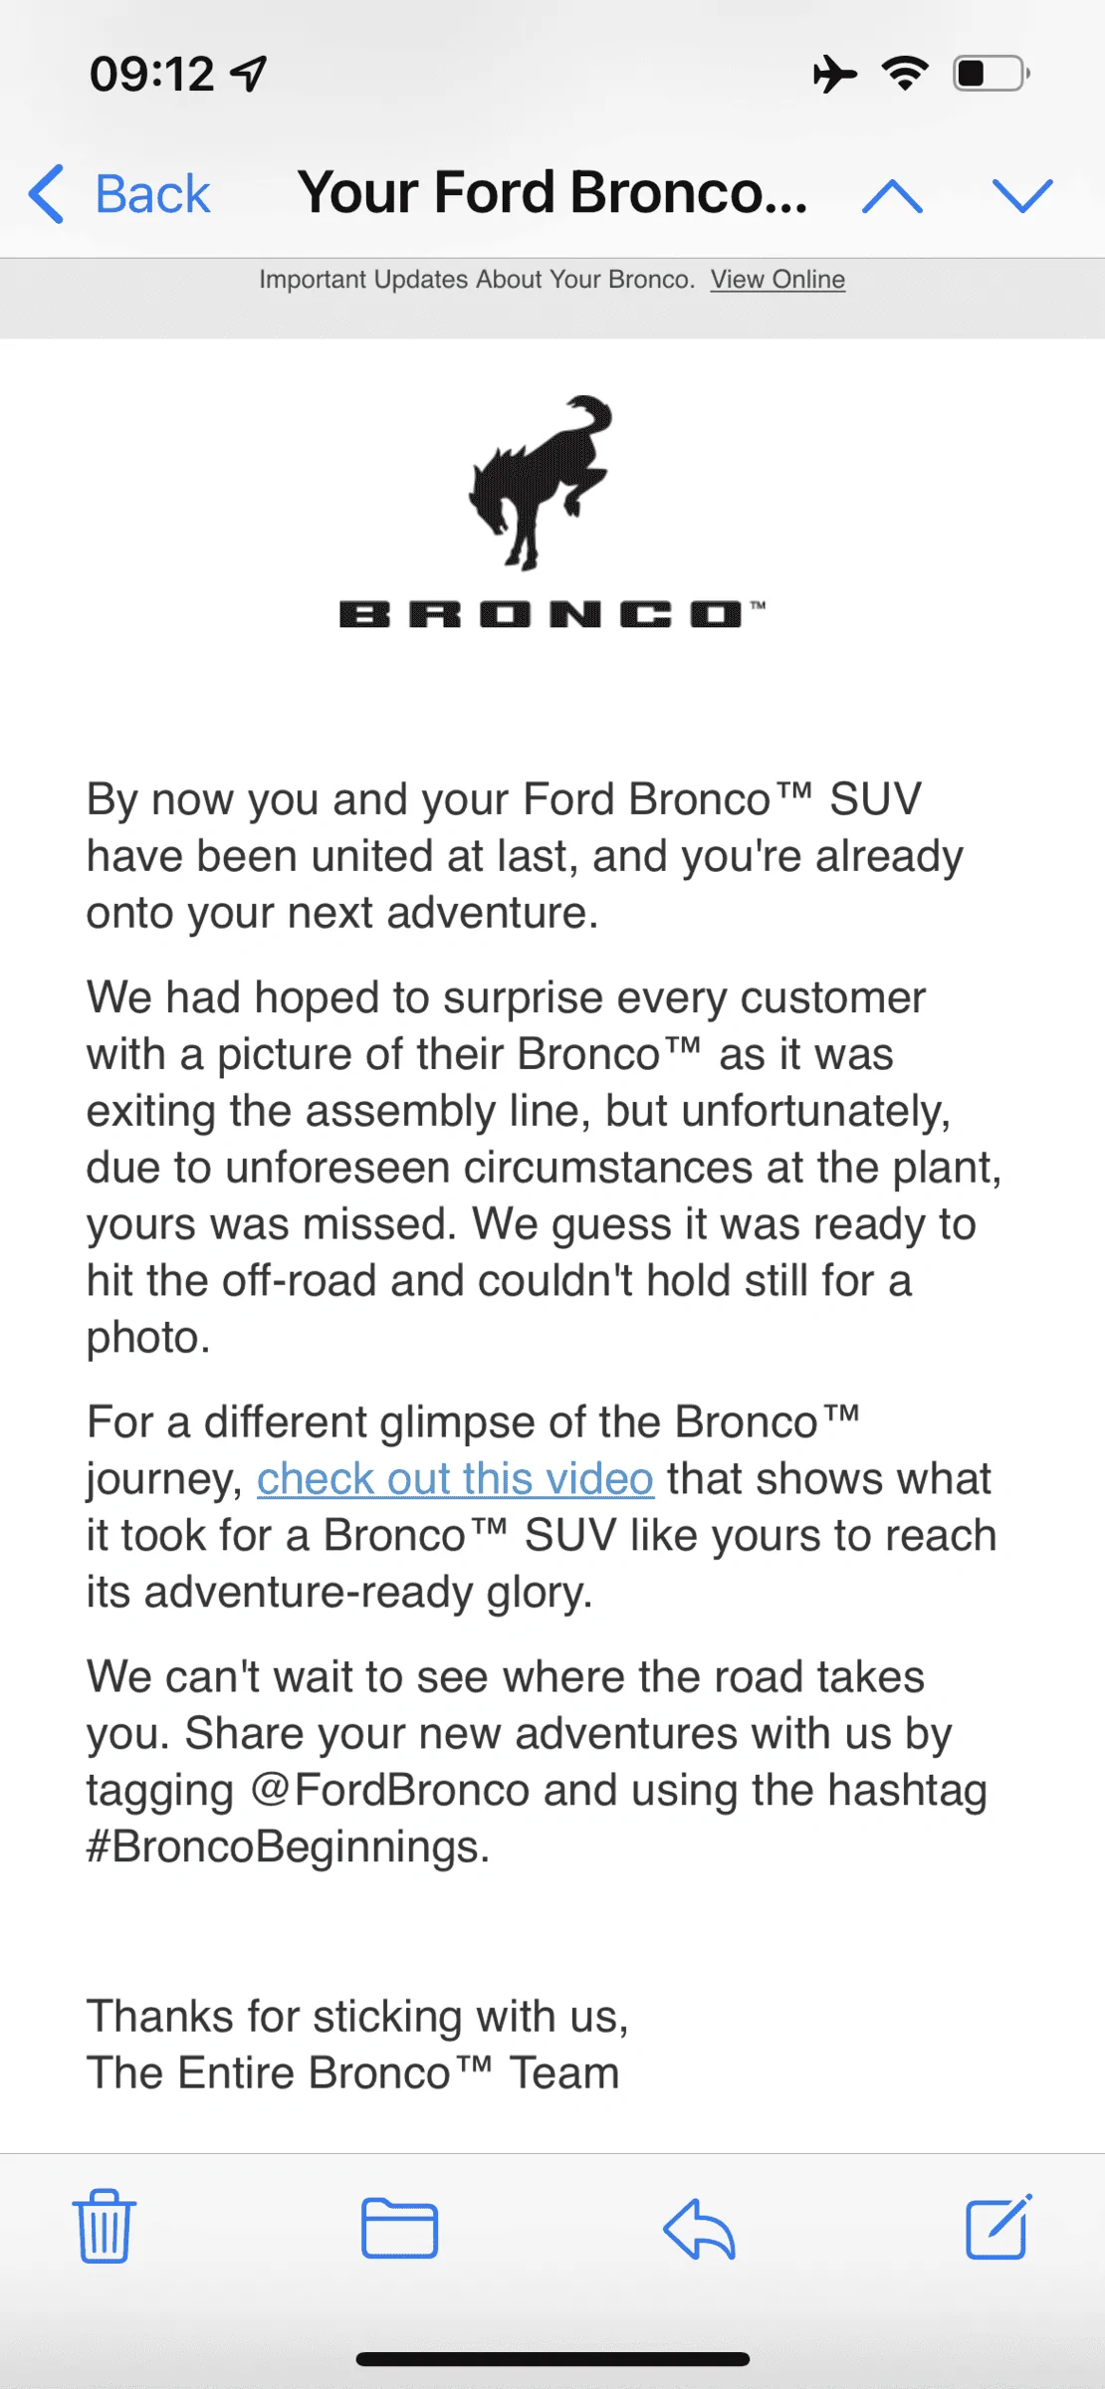Tap the battery indicator icon
This screenshot has width=1105, height=2389.
pos(992,74)
